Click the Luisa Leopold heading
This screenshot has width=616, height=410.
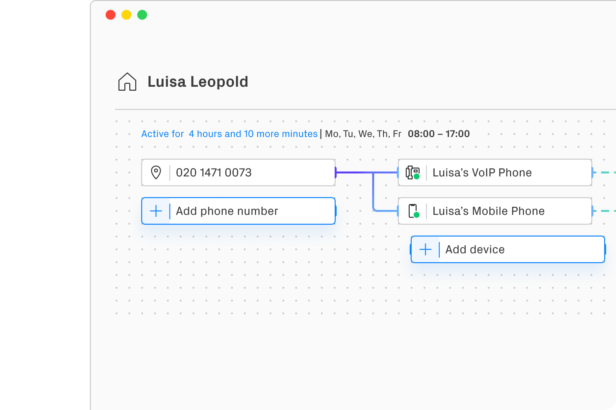click(198, 82)
